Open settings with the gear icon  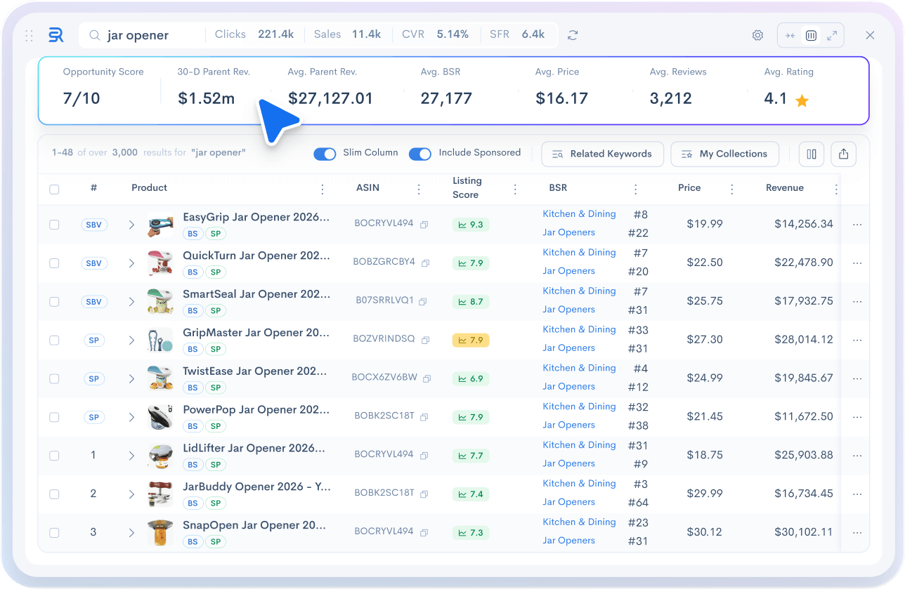(x=757, y=35)
